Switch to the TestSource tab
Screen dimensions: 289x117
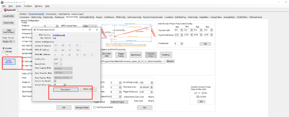(59, 17)
